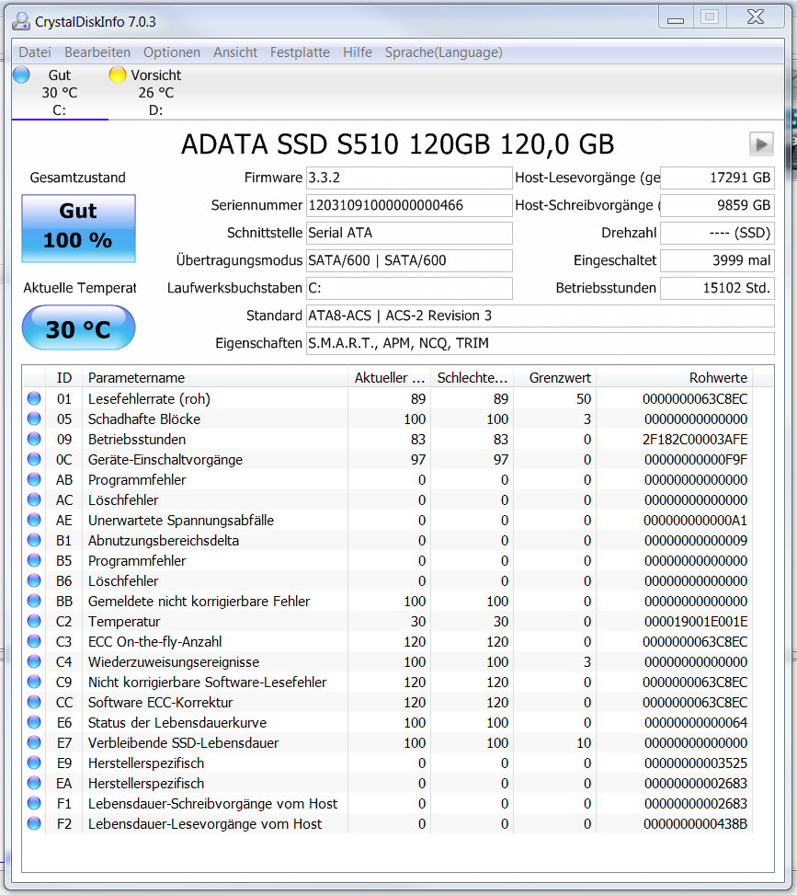
Task: Click the CrystalDiskInfo title bar icon
Action: [x=21, y=22]
